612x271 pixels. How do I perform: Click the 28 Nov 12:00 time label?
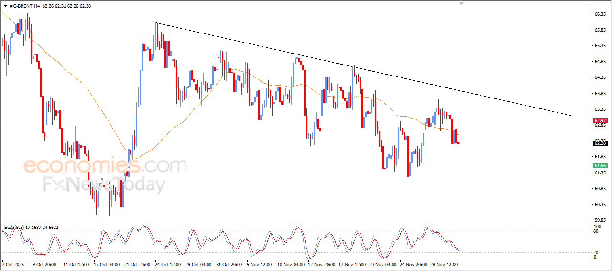pyautogui.click(x=445, y=264)
